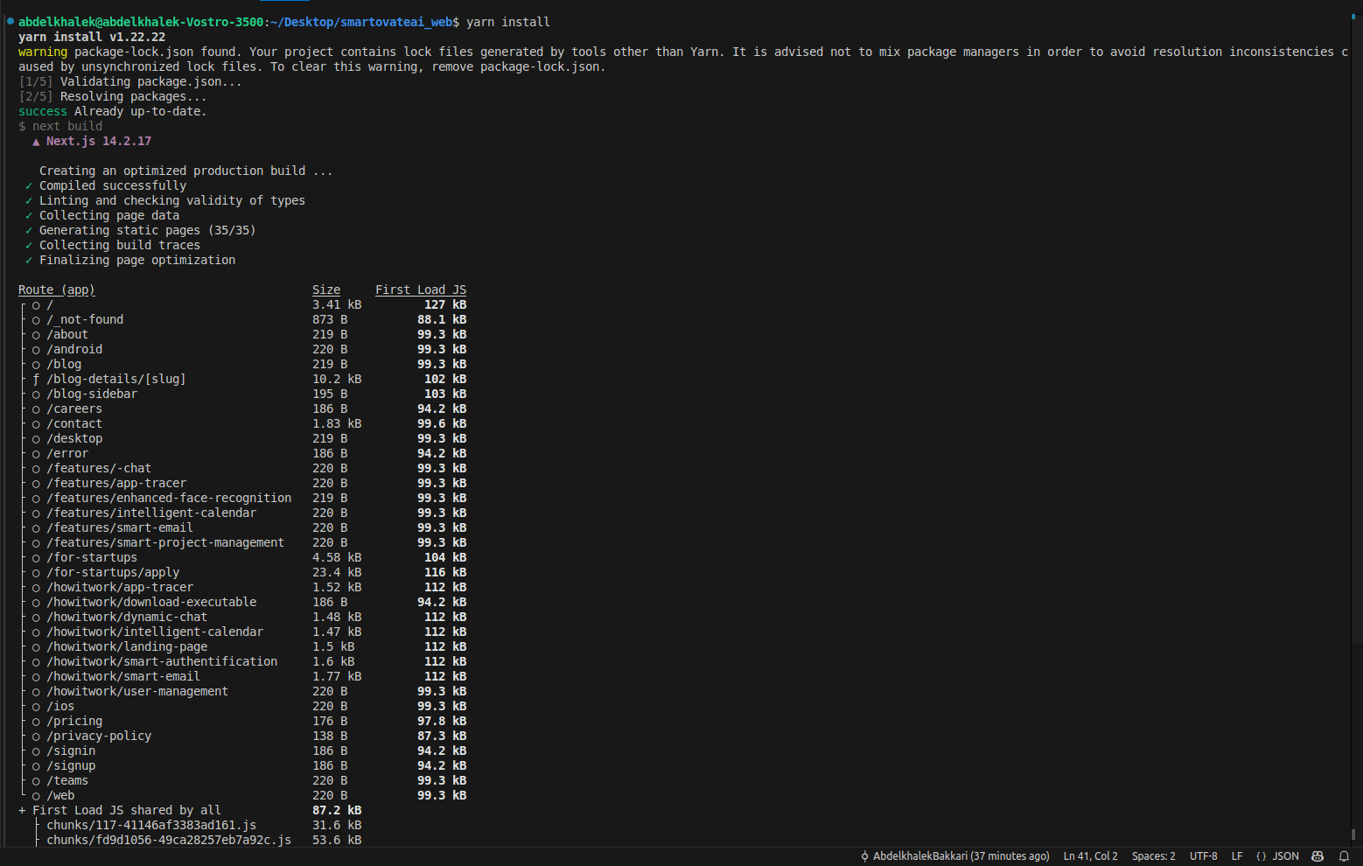Click the '23.4 kB' size value
This screenshot has width=1363, height=866.
tap(337, 572)
